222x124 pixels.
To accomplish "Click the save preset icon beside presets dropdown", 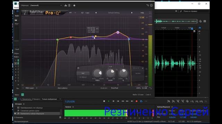I will point(66,6).
